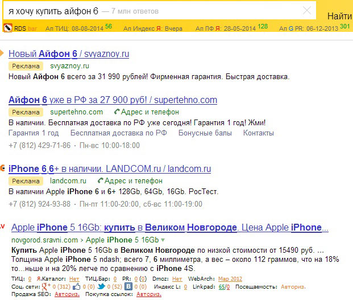Viewport: 353px width, 300px height.
Task: Click breadcrumb Apple iPhone 5 16Gb
Action: [122, 240]
